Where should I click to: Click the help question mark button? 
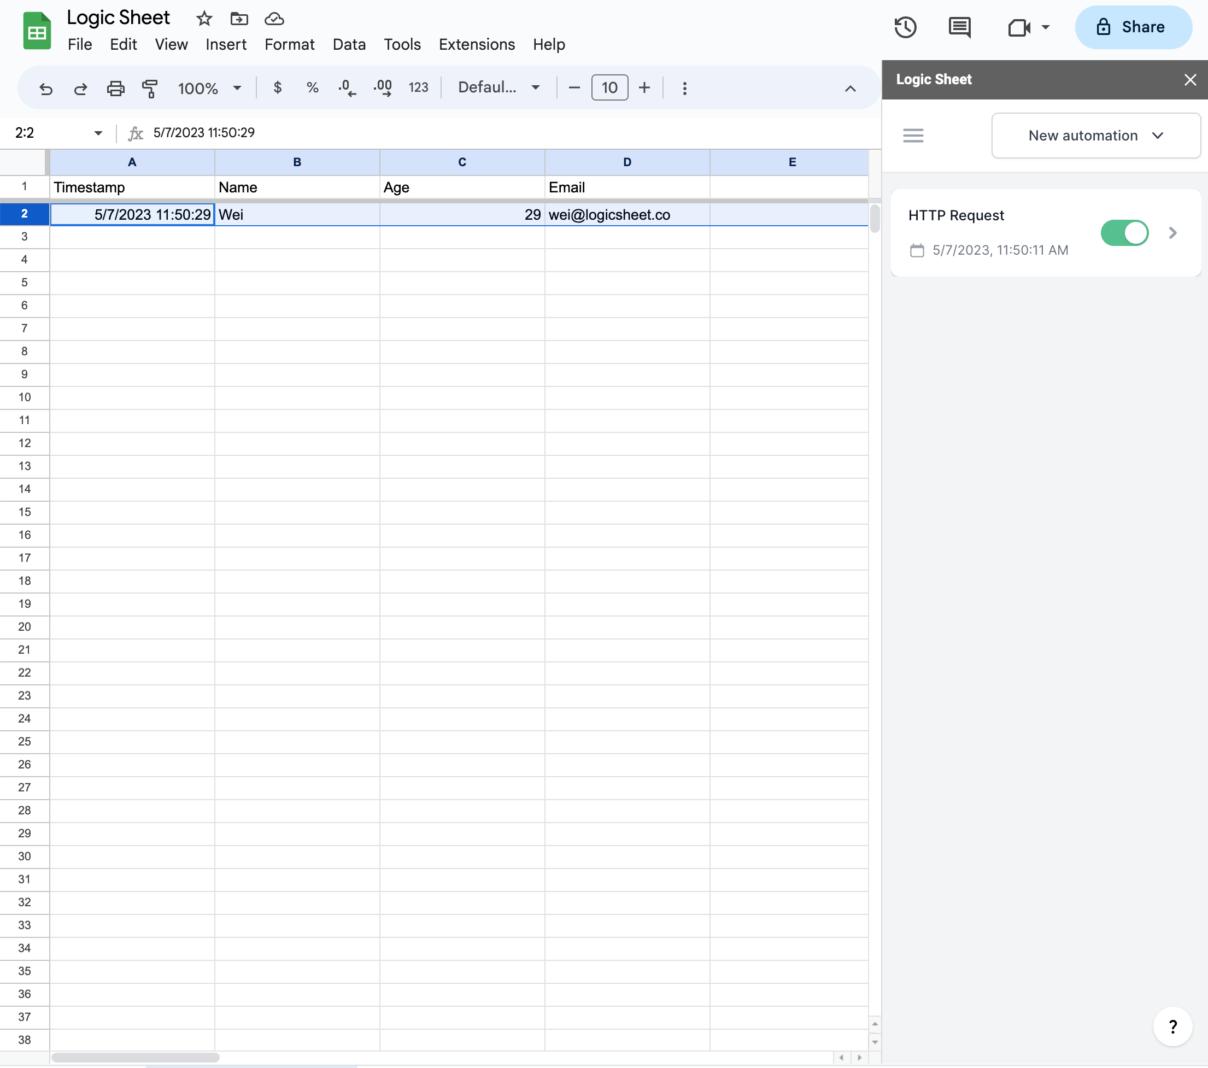[1172, 1026]
